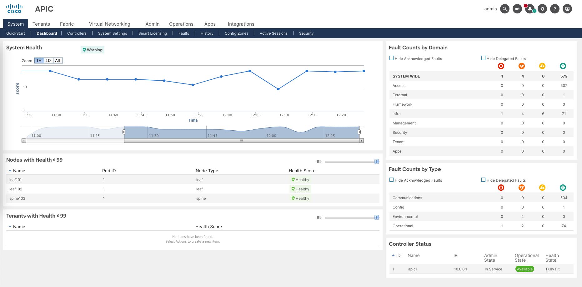Sort Tenants table by the Name column arrow
The image size is (582, 287).
pos(10,227)
